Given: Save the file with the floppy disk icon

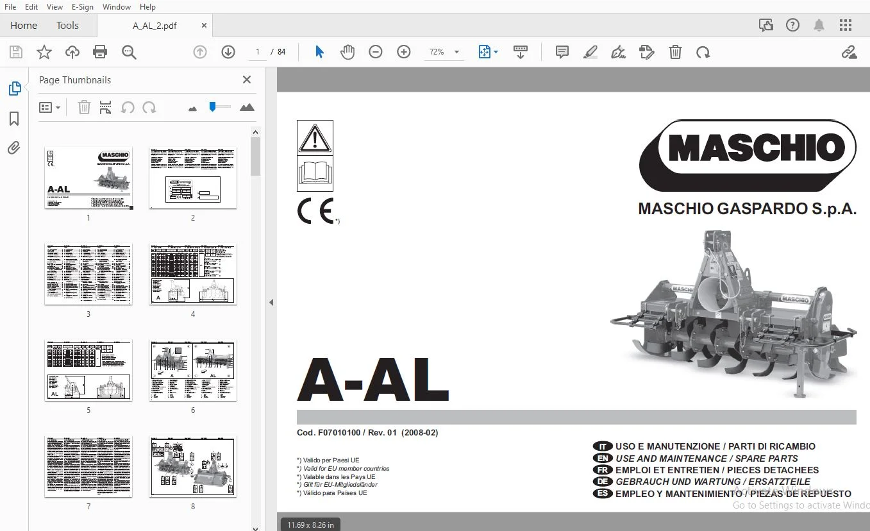Looking at the screenshot, I should click(16, 53).
